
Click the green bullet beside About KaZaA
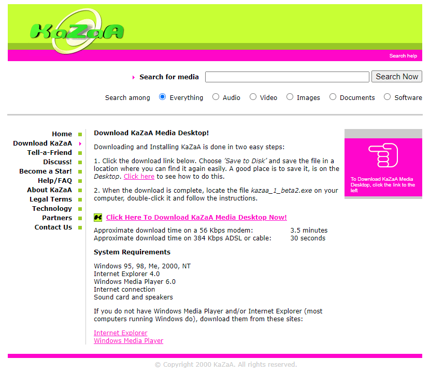(80, 190)
